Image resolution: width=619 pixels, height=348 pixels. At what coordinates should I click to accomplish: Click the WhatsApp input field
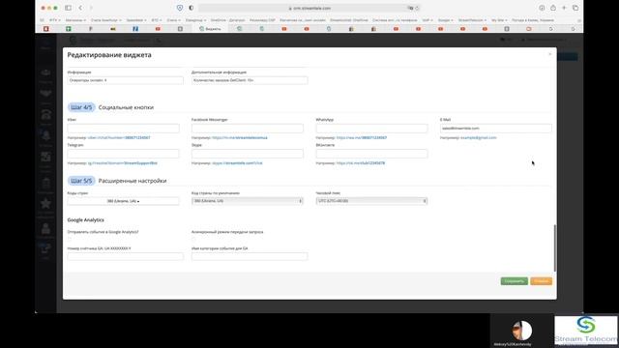(x=371, y=129)
